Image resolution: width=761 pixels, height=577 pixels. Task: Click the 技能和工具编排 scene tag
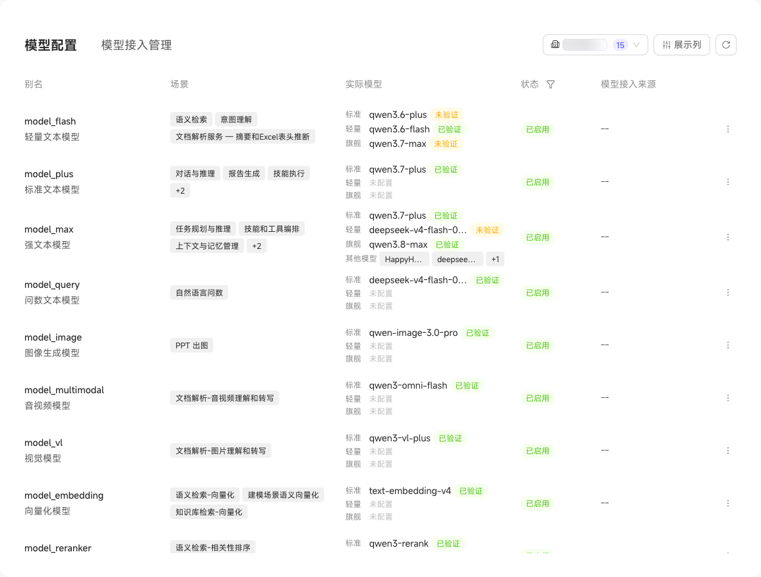pos(272,229)
